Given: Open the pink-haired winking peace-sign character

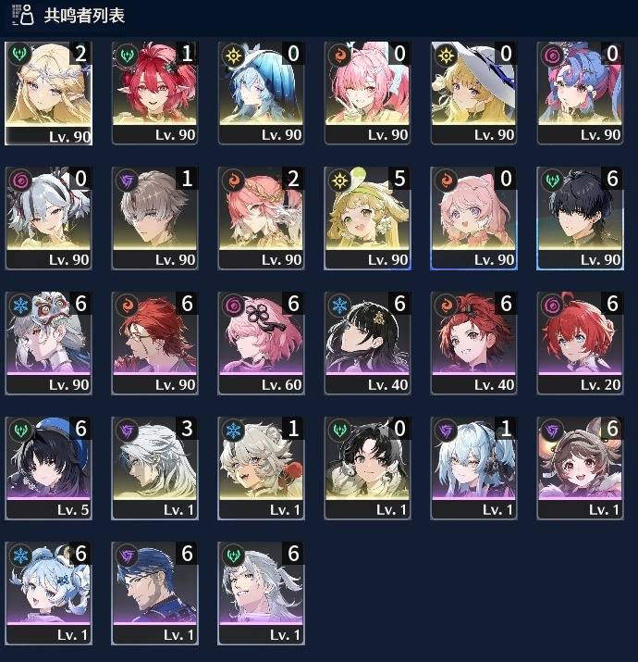Looking at the screenshot, I should pos(367,93).
